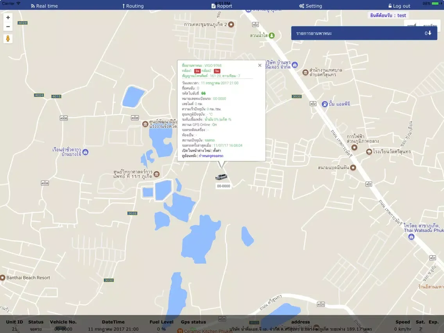Click the Speed column header
444x333 pixels.
point(403,322)
